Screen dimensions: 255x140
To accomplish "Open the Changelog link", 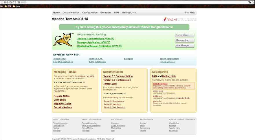I will (60, 100).
